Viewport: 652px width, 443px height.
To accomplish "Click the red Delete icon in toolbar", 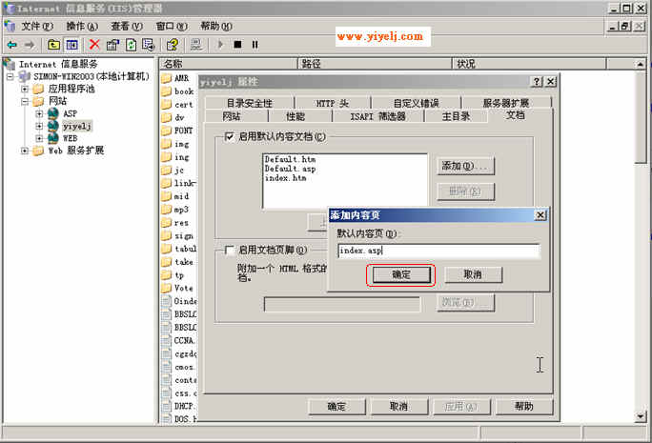I will [94, 44].
